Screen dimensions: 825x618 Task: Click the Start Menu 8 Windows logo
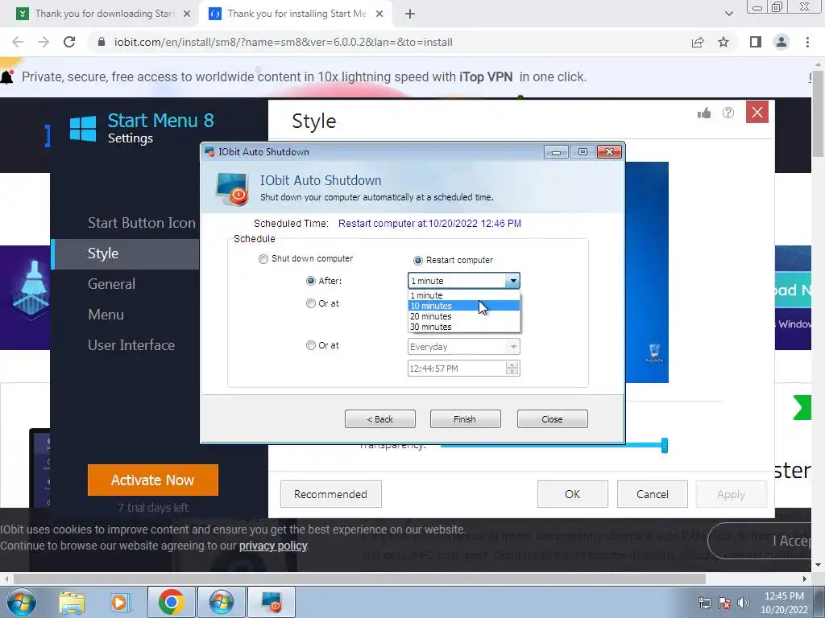tap(83, 129)
